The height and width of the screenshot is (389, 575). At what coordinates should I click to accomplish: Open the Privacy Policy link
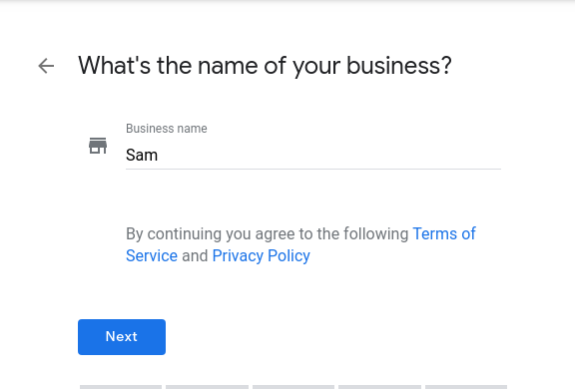[262, 255]
